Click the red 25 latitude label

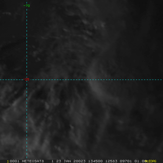(x=27, y=79)
